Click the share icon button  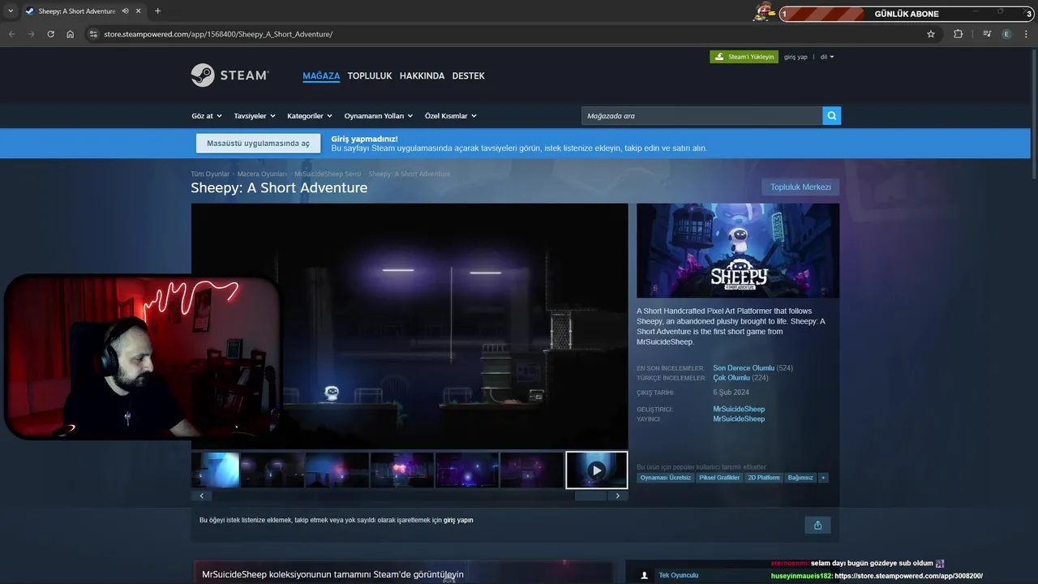(x=817, y=525)
